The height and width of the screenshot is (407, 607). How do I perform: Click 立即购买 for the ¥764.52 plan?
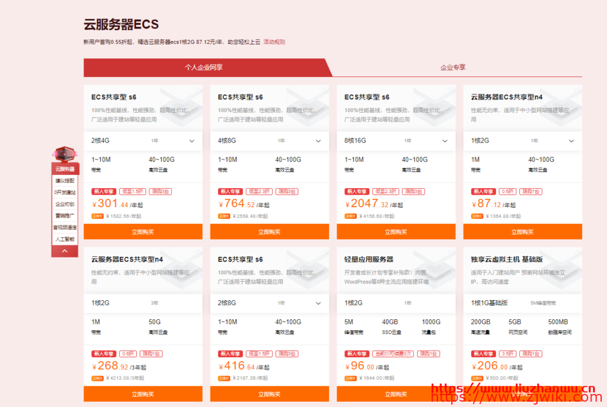(270, 232)
